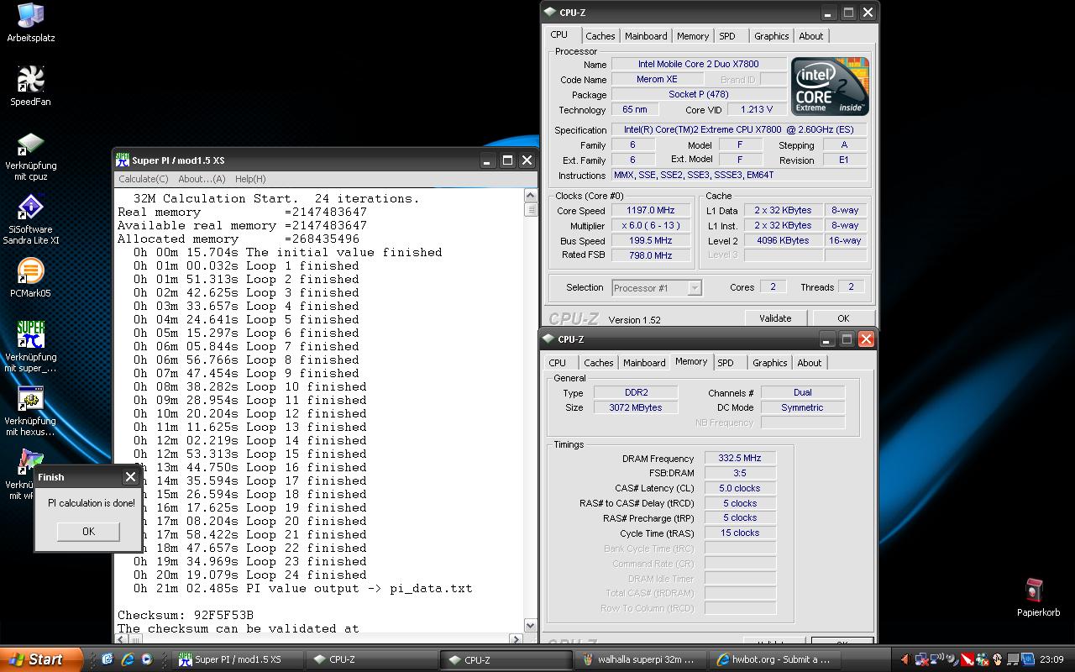This screenshot has height=672, width=1075.
Task: Click the red speaker tray icon
Action: click(x=907, y=659)
